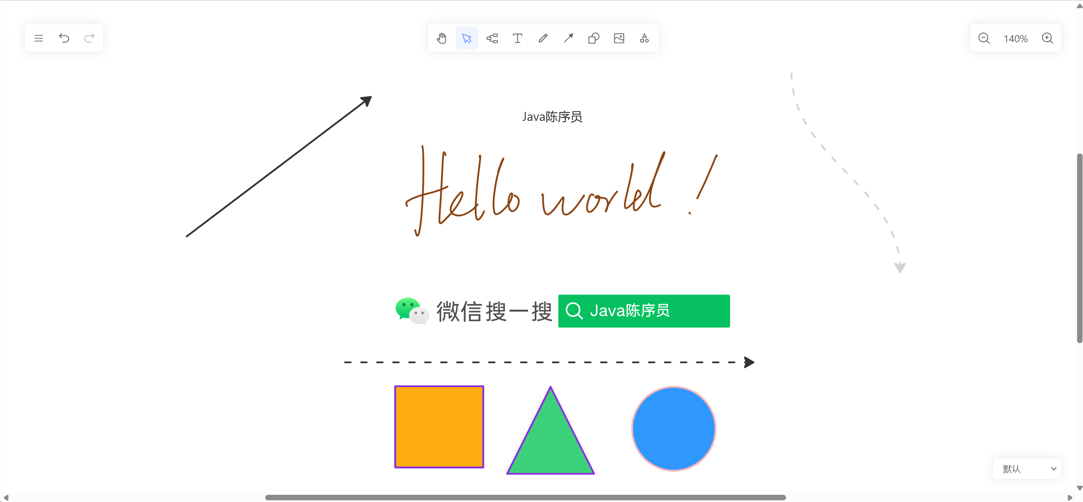The image size is (1083, 502).
Task: Activate the selection pointer tool
Action: [x=467, y=38]
